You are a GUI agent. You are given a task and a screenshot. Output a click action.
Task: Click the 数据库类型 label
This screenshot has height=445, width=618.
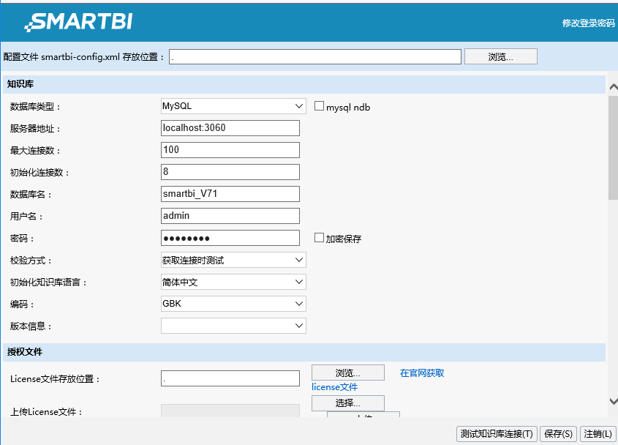tap(35, 107)
